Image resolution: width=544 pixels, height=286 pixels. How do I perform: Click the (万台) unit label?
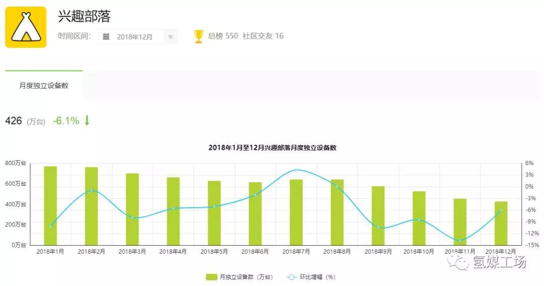click(x=36, y=122)
